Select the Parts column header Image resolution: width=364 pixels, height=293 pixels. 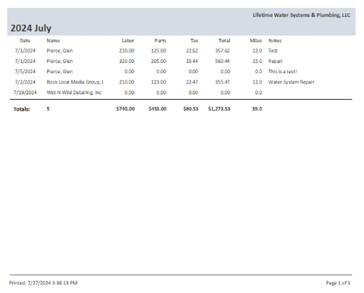pos(160,40)
